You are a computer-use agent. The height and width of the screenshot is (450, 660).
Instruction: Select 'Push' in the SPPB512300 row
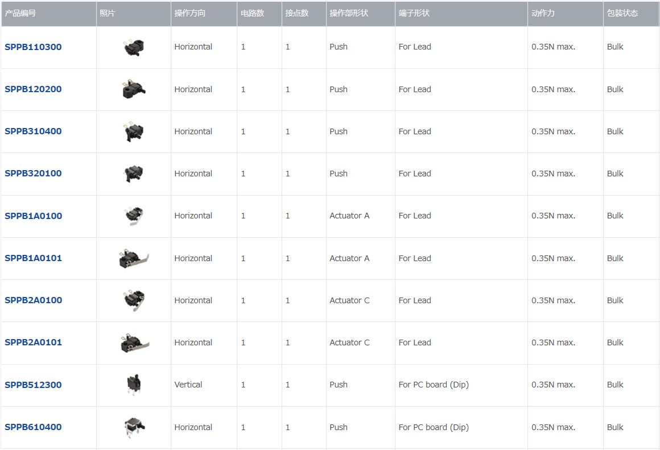(x=339, y=385)
